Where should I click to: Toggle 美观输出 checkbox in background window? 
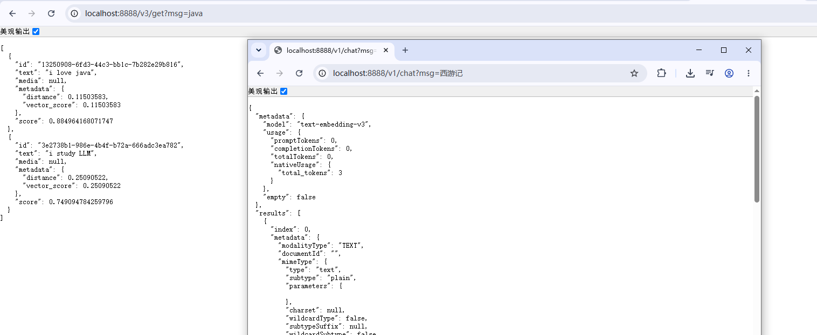click(36, 31)
